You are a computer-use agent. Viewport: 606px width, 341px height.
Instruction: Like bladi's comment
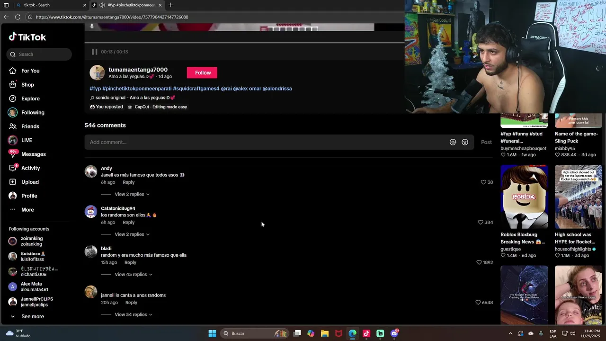click(479, 262)
